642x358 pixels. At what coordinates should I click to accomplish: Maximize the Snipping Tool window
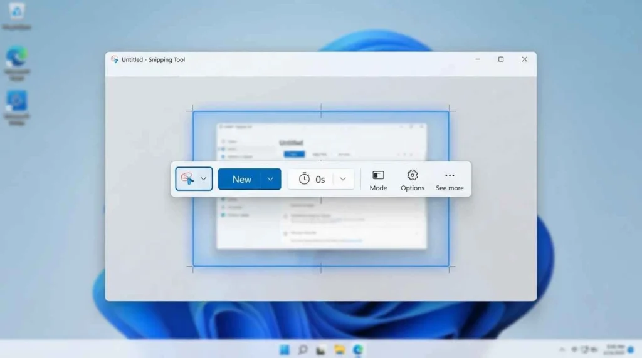click(501, 59)
